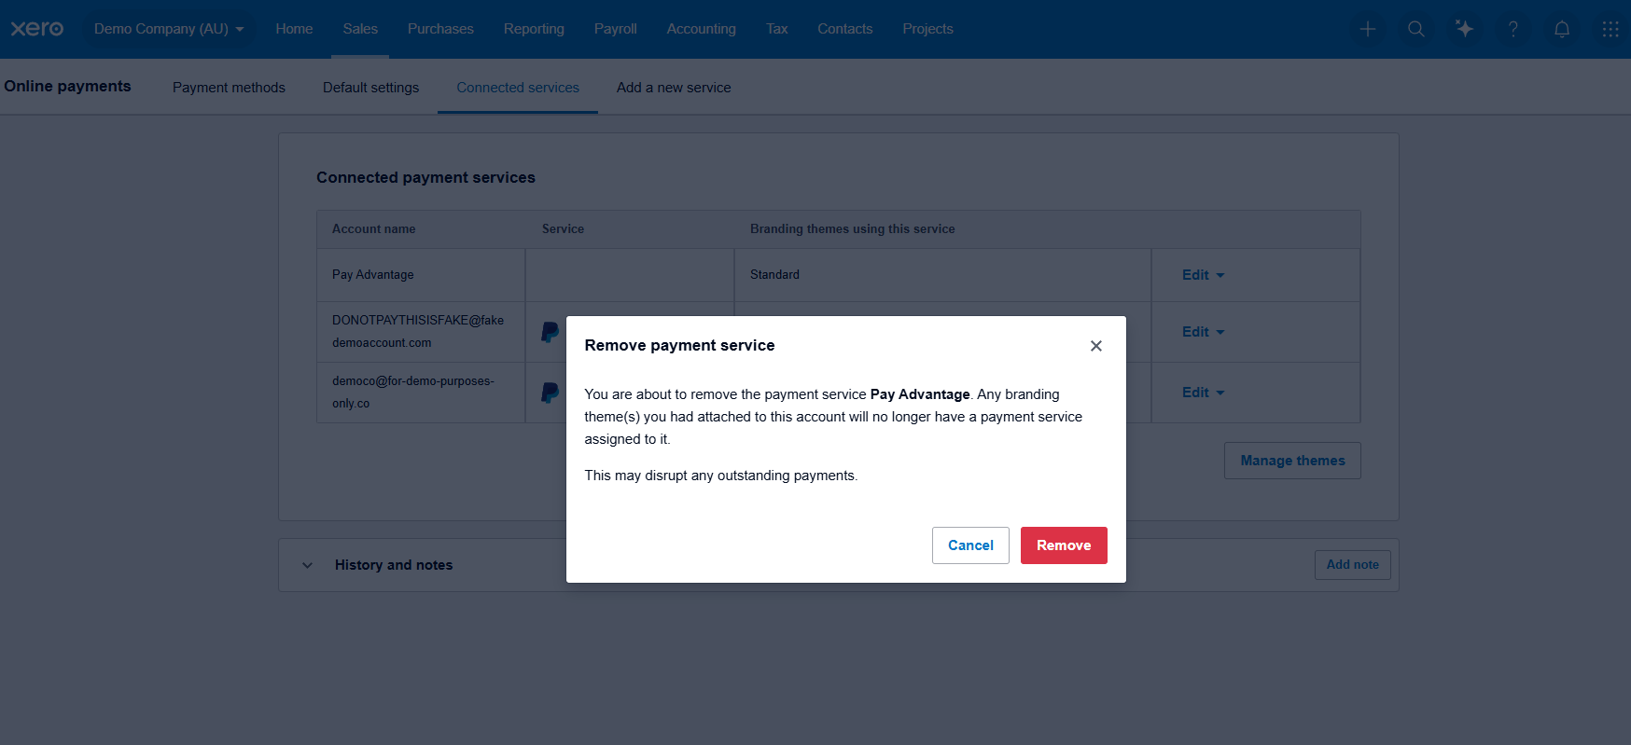
Task: Open the notifications bell
Action: coord(1561,29)
